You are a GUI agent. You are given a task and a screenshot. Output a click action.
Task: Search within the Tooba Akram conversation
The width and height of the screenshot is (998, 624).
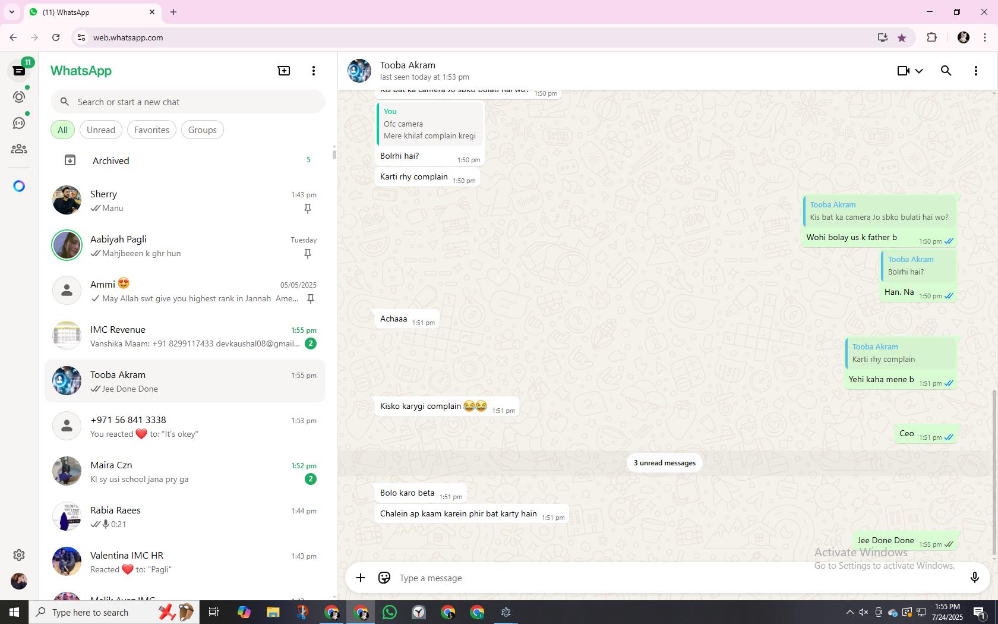[x=946, y=71]
